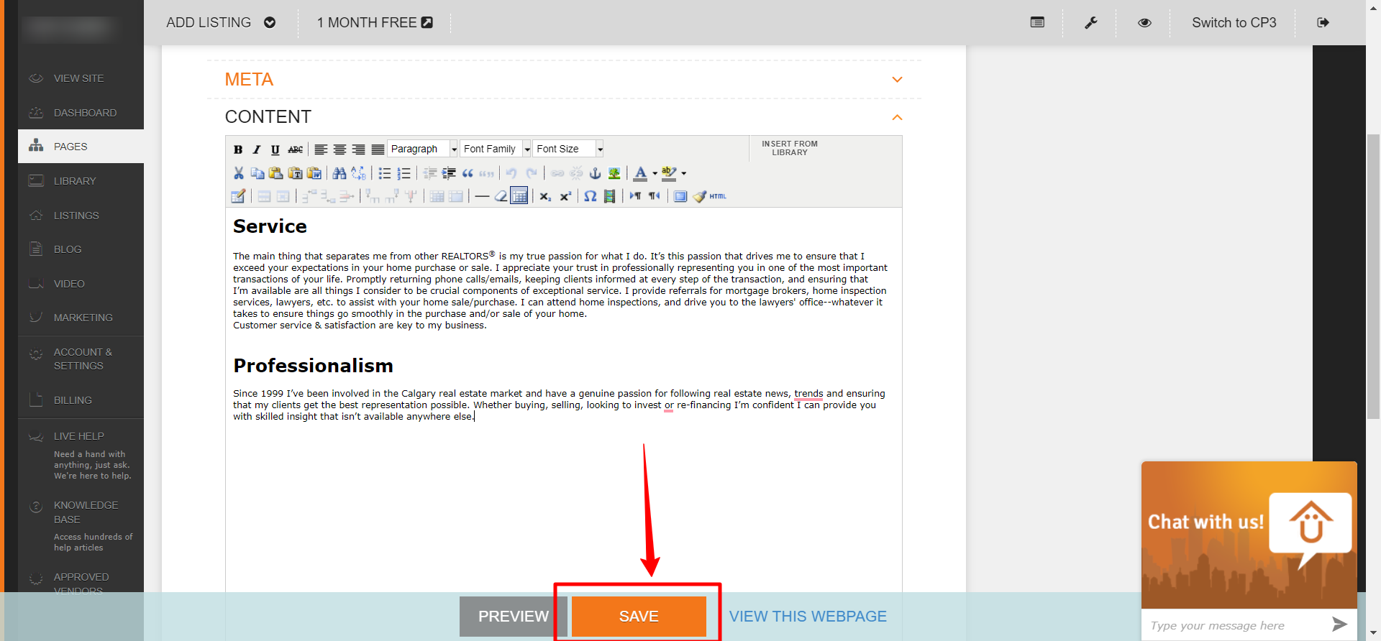Click the Insert Image tree icon

614,173
